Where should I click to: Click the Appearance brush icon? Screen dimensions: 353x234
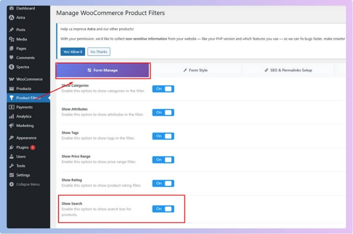tap(11, 138)
